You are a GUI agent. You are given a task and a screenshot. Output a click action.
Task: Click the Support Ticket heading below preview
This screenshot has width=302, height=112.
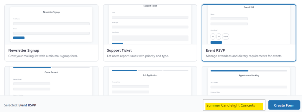coord(119,50)
